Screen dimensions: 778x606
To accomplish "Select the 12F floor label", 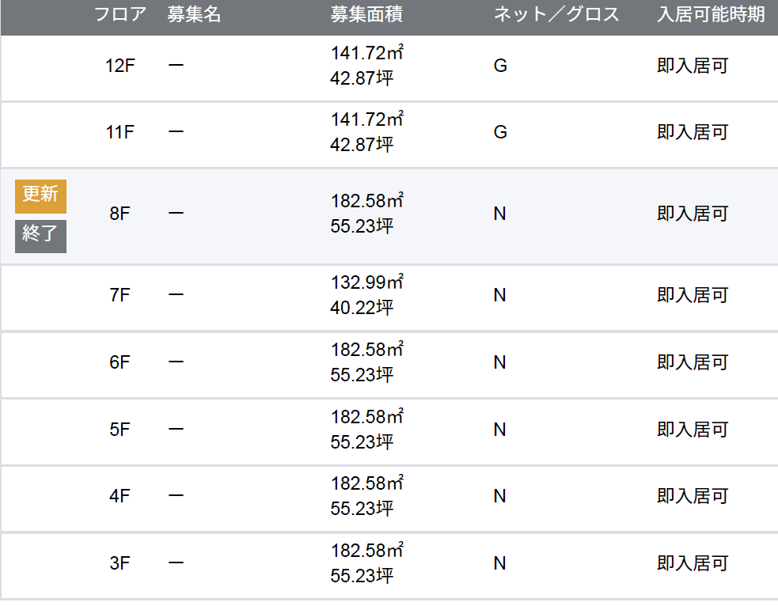I will 120,66.
